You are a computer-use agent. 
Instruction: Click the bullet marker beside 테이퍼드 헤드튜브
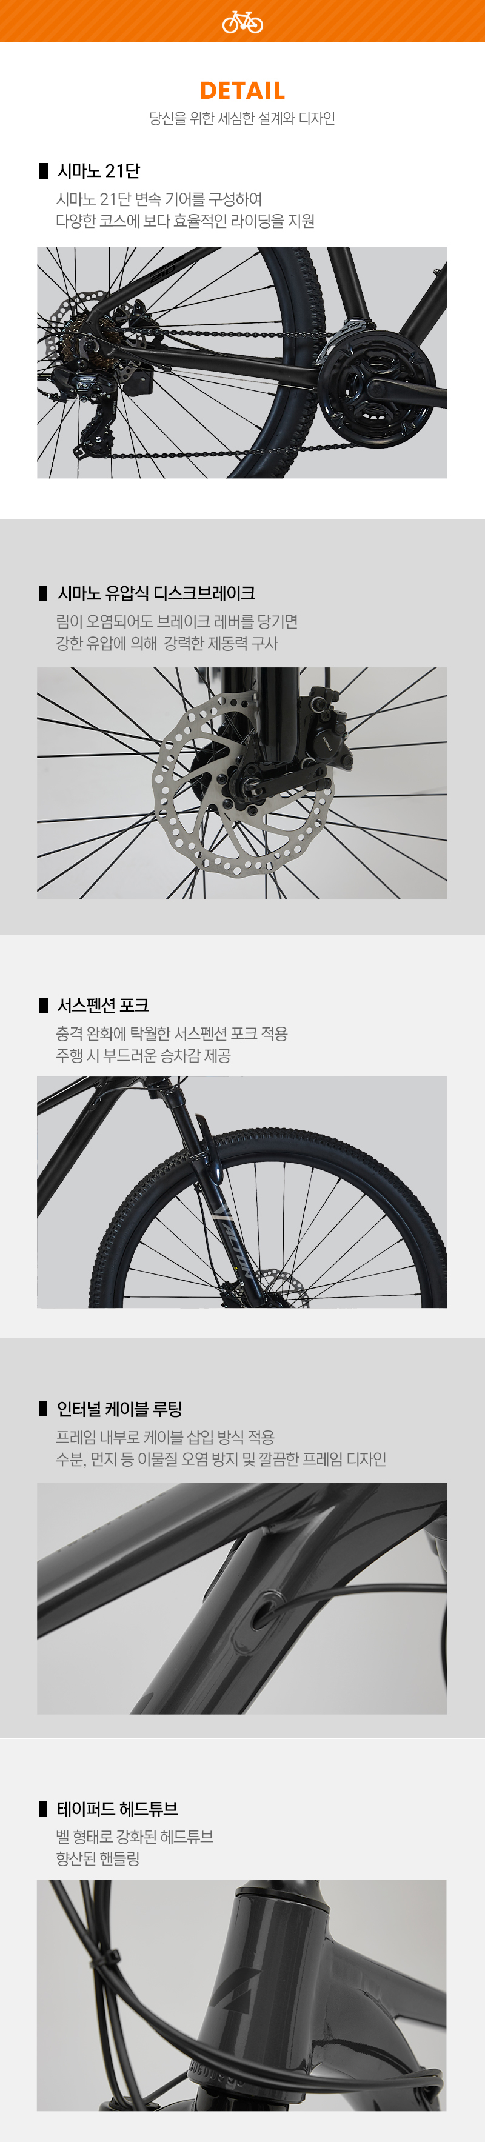43,1809
